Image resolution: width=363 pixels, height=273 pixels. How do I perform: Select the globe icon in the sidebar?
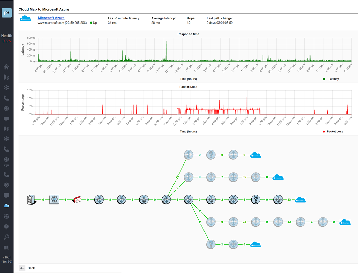[x=6, y=216]
